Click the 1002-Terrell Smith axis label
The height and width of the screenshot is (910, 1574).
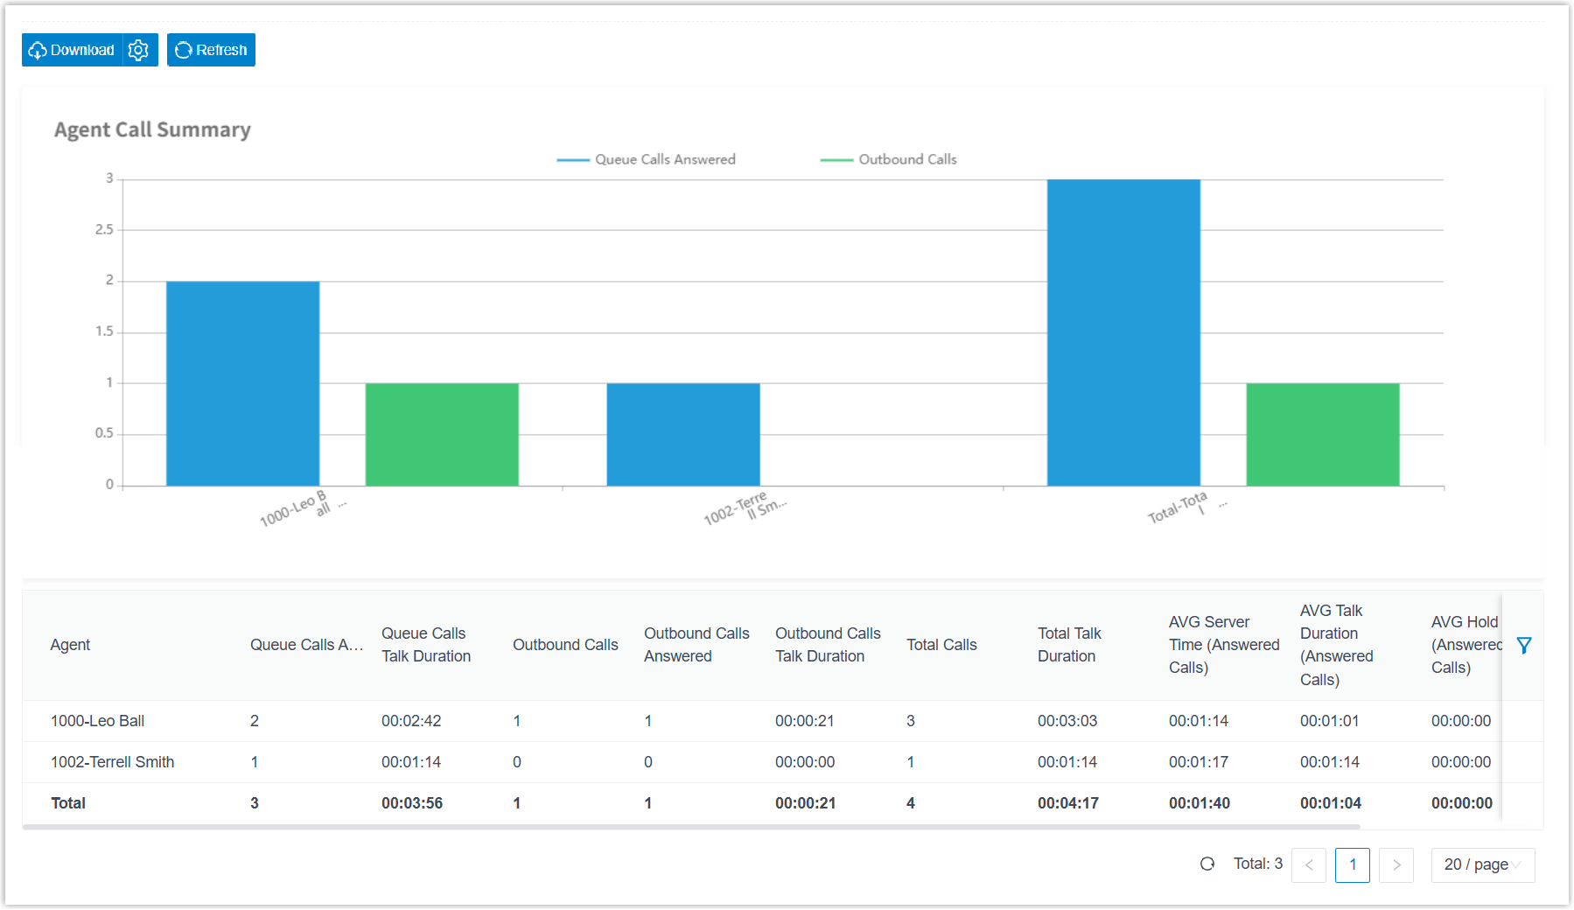745,508
